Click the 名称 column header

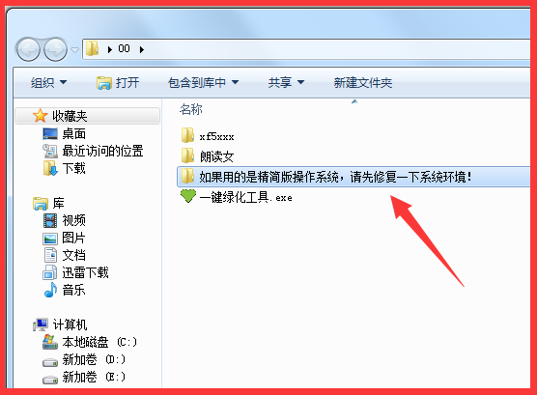point(191,110)
